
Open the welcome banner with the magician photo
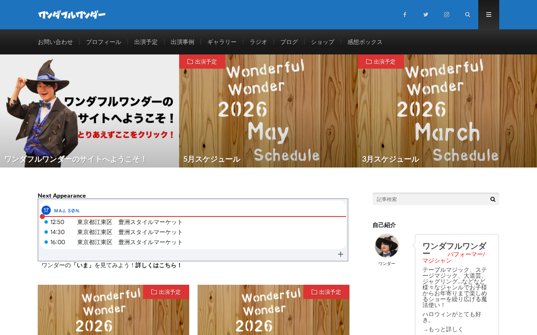(89, 111)
